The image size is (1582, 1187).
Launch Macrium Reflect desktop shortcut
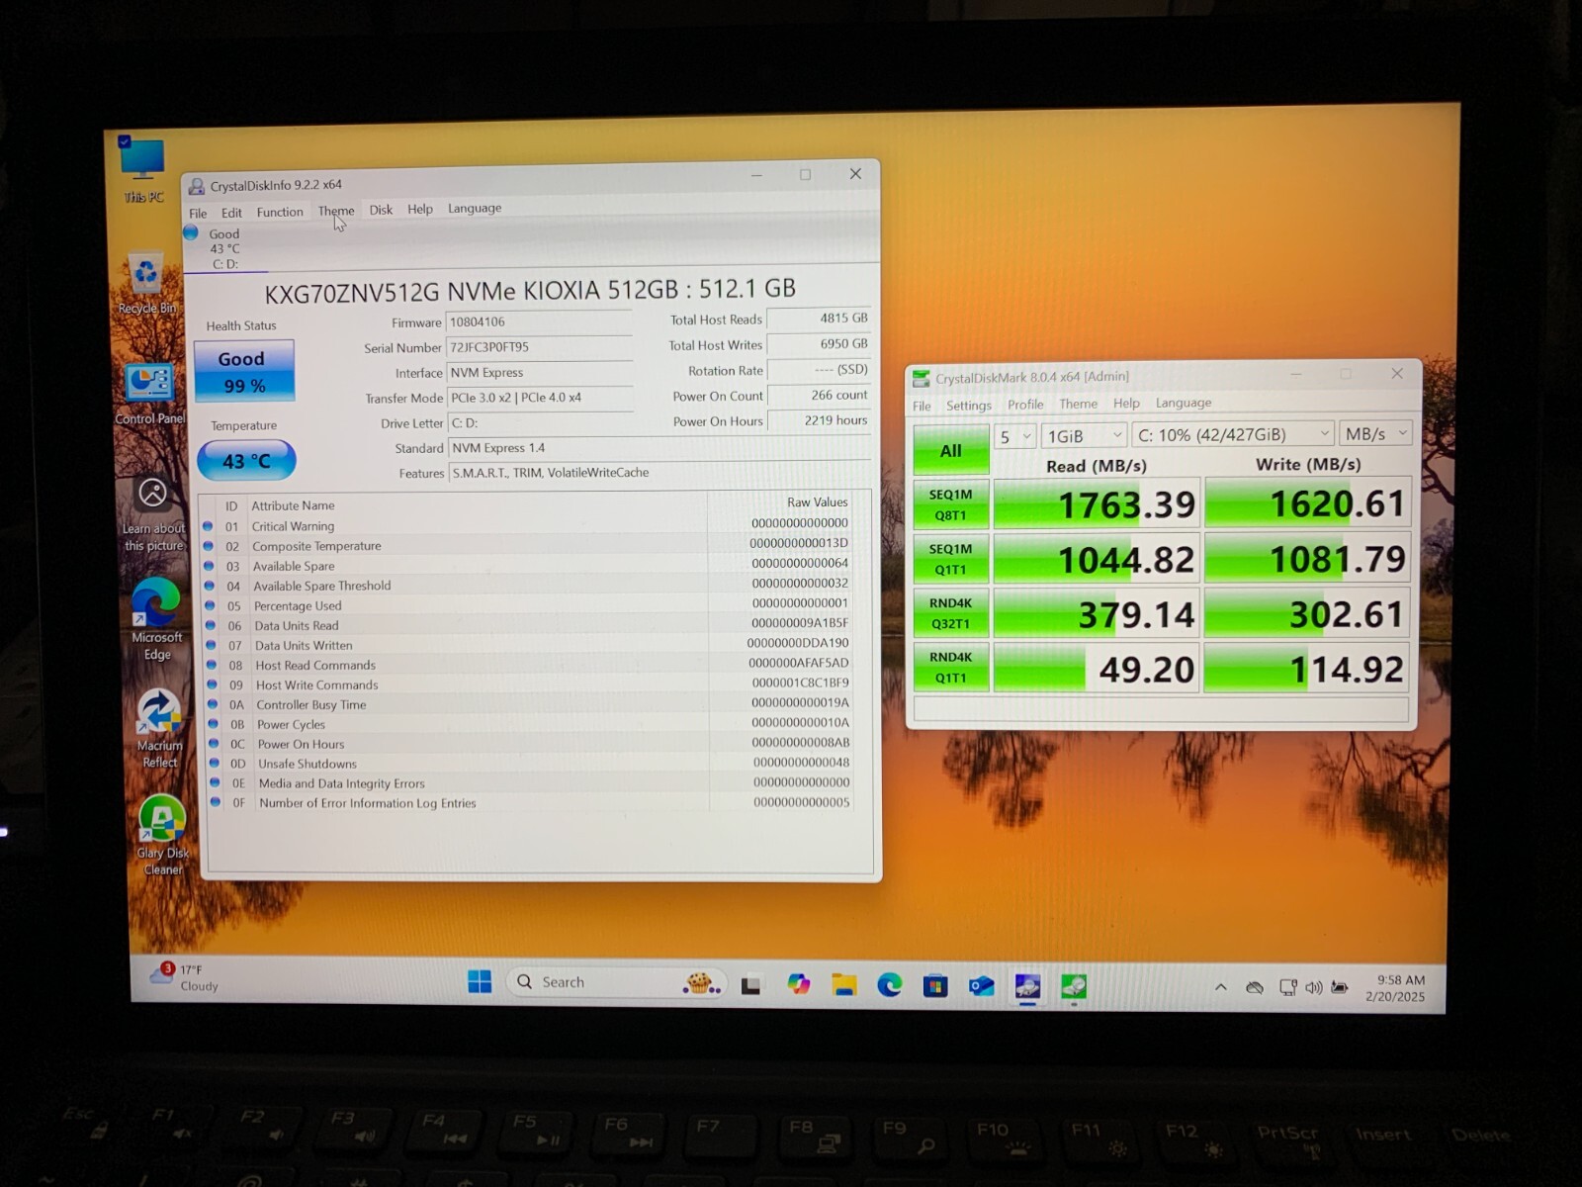coord(159,729)
